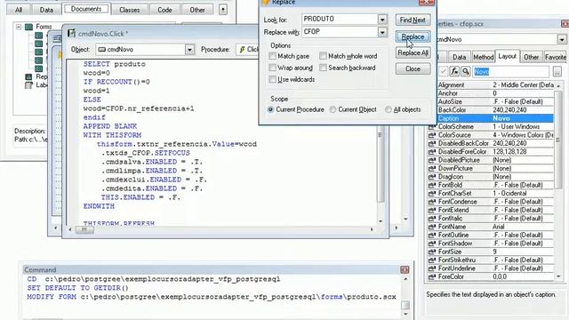The width and height of the screenshot is (569, 320).
Task: Select the All objects scope option
Action: (389, 109)
